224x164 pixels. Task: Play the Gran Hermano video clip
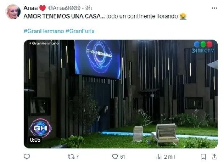point(121,94)
